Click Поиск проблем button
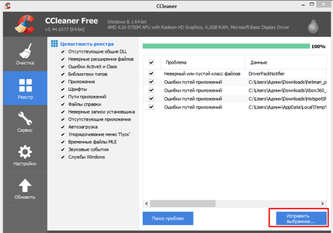Viewport: 333px width, 233px height. tap(168, 219)
